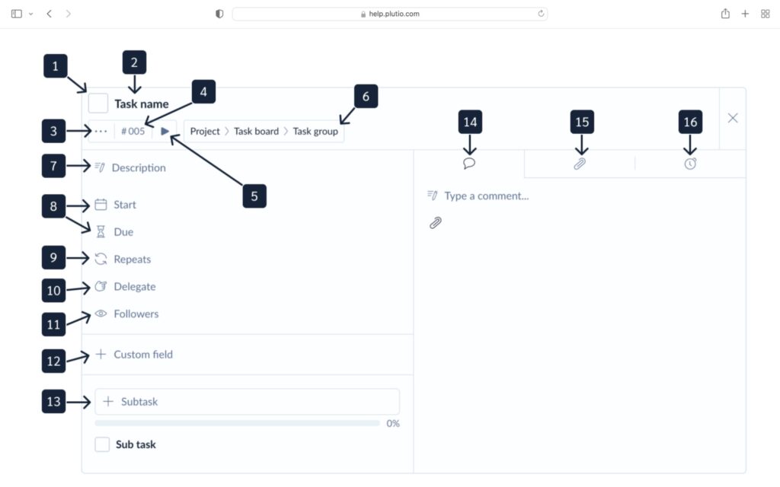
Task: Click the Project breadcrumb link
Action: pos(204,131)
